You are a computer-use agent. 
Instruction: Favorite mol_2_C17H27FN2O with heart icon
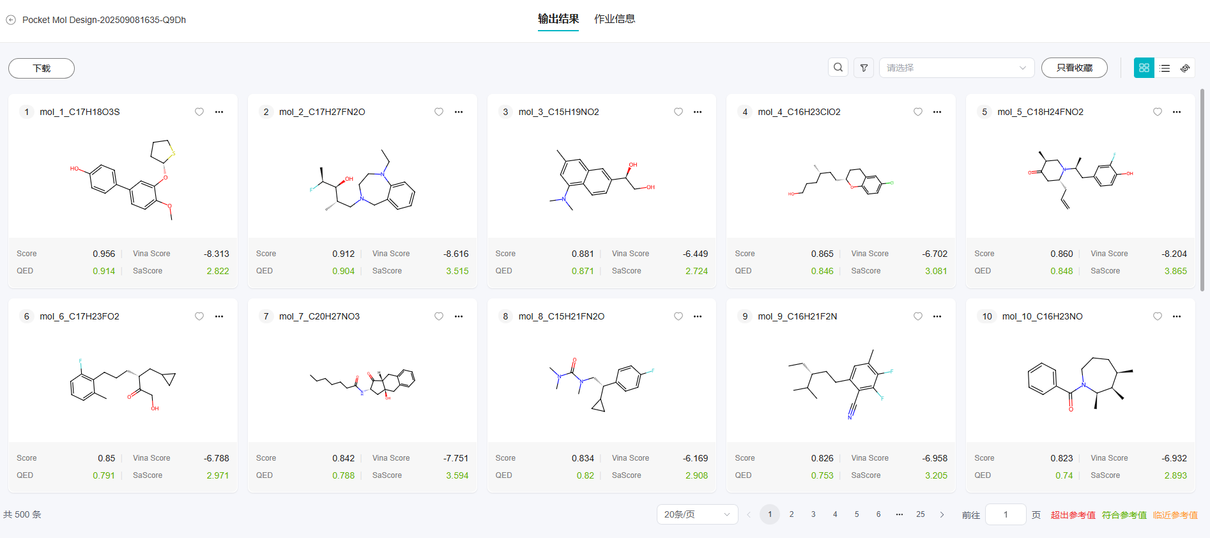pyautogui.click(x=439, y=112)
